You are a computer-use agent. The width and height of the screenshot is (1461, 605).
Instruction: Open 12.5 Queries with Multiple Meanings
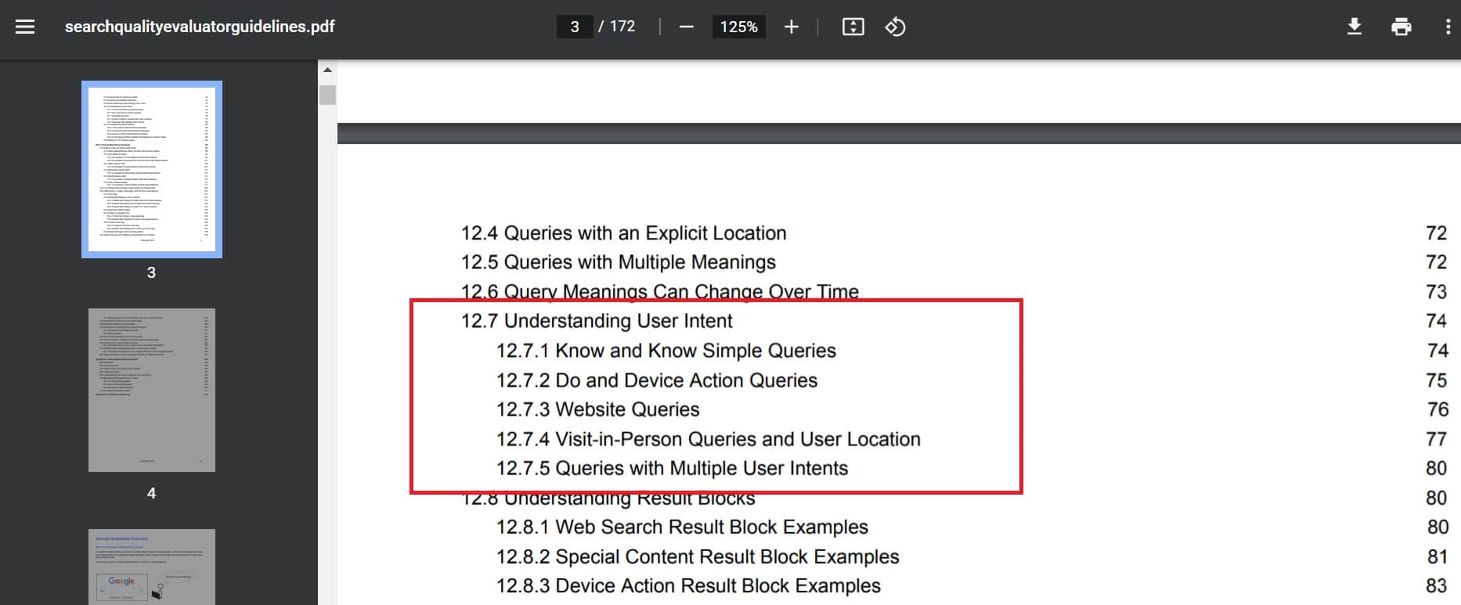click(x=618, y=262)
